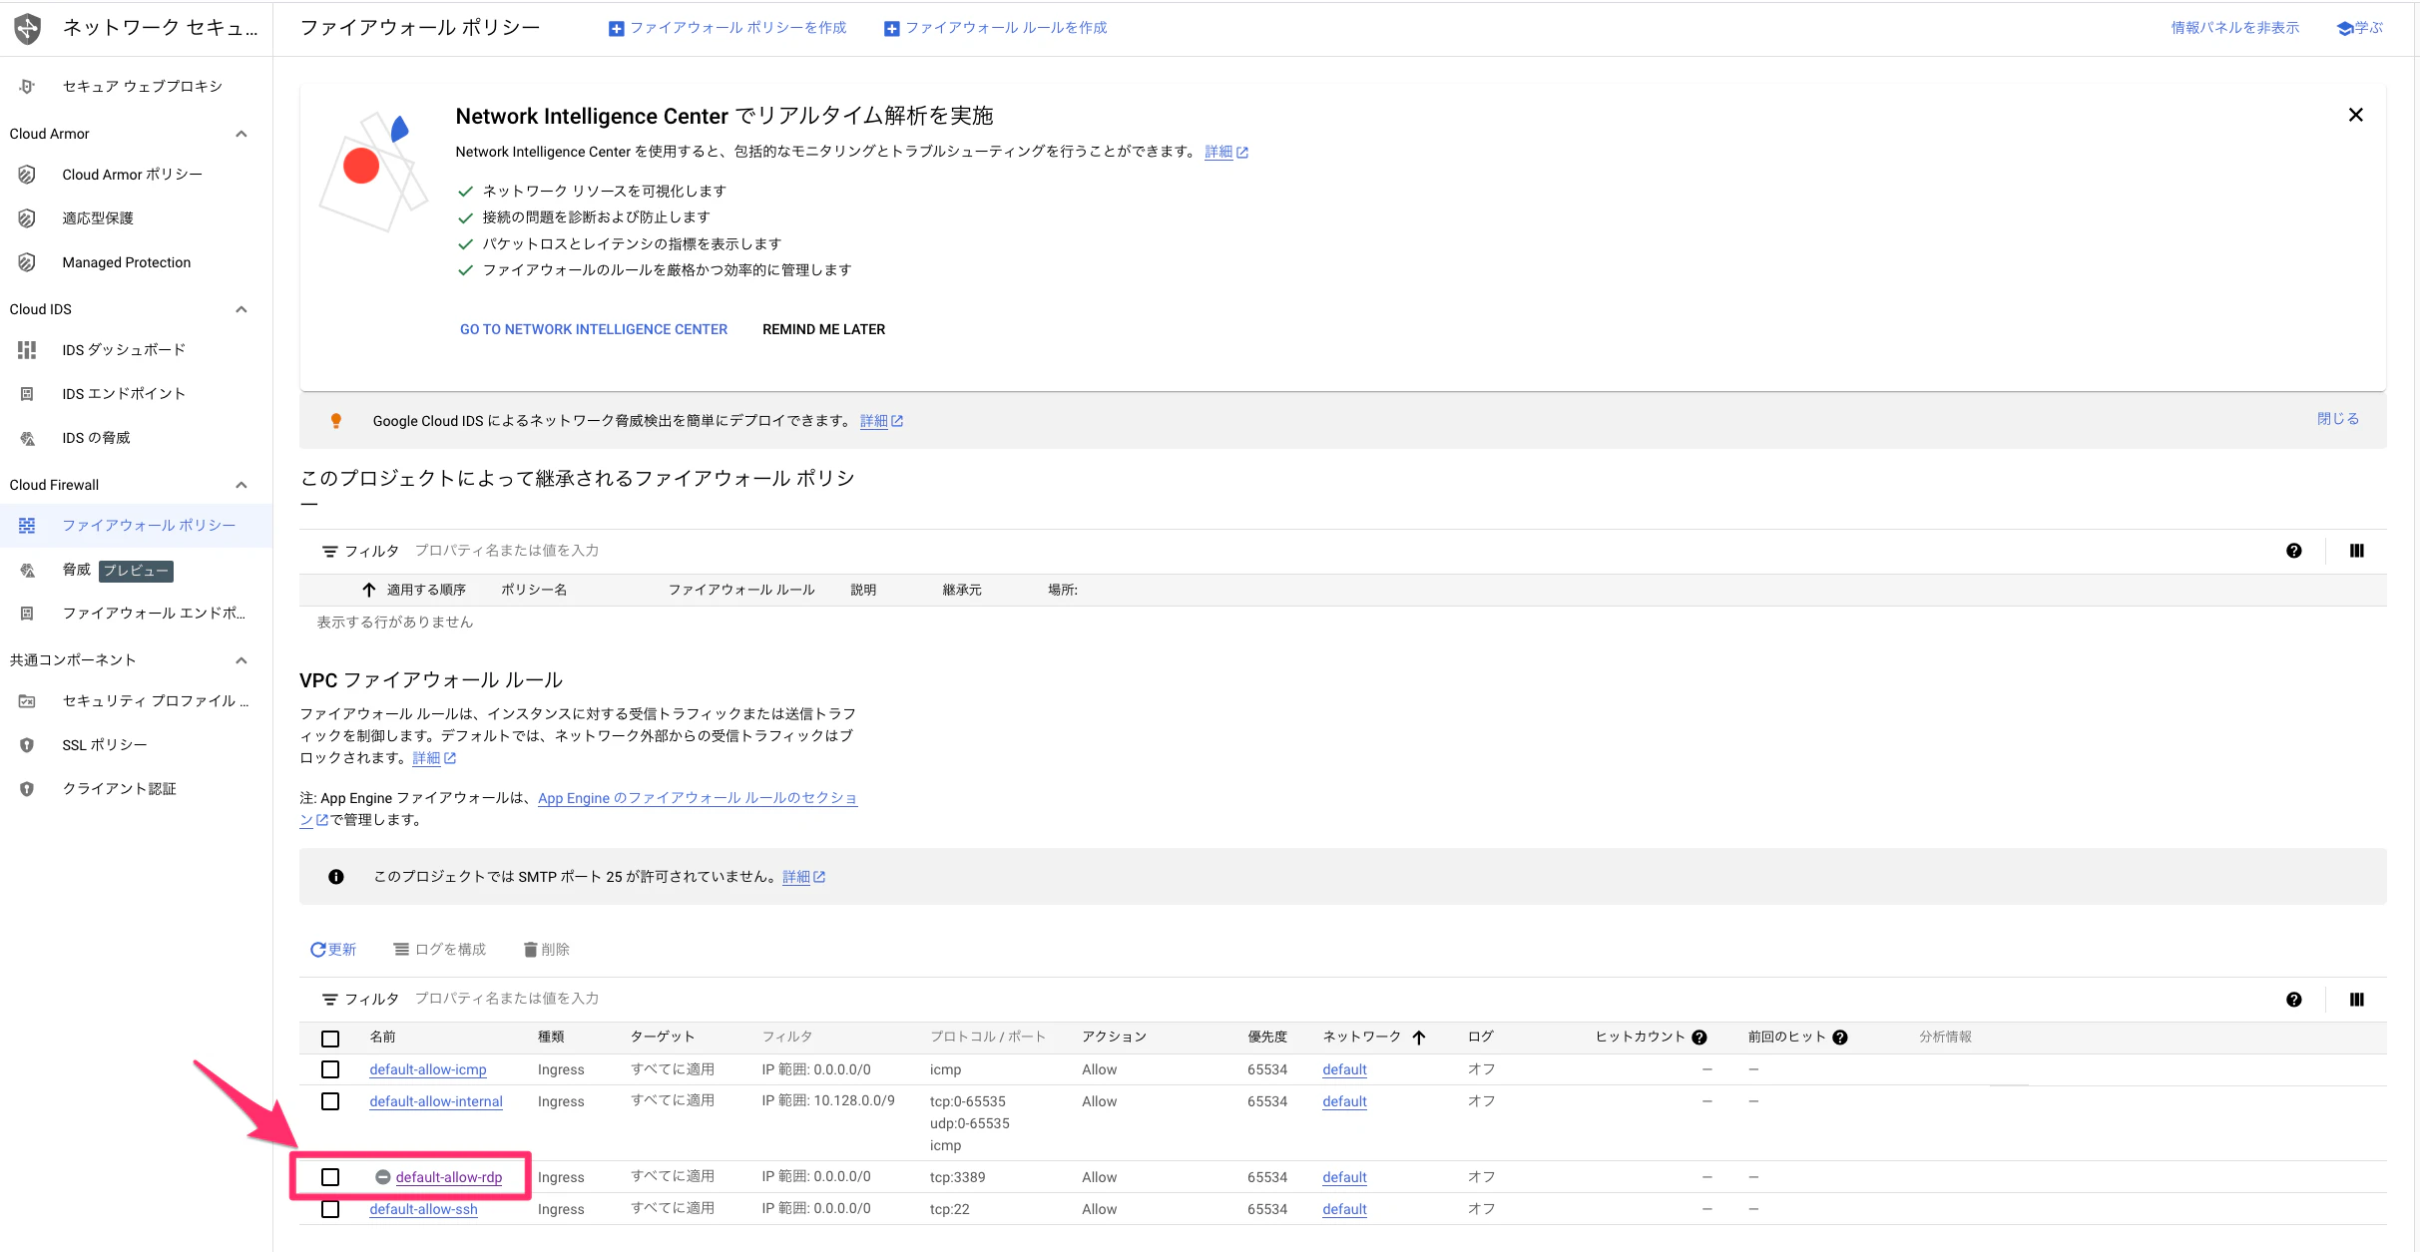The width and height of the screenshot is (2420, 1252).
Task: Open 脅威 プレビュー sidebar item
Action: [x=136, y=570]
